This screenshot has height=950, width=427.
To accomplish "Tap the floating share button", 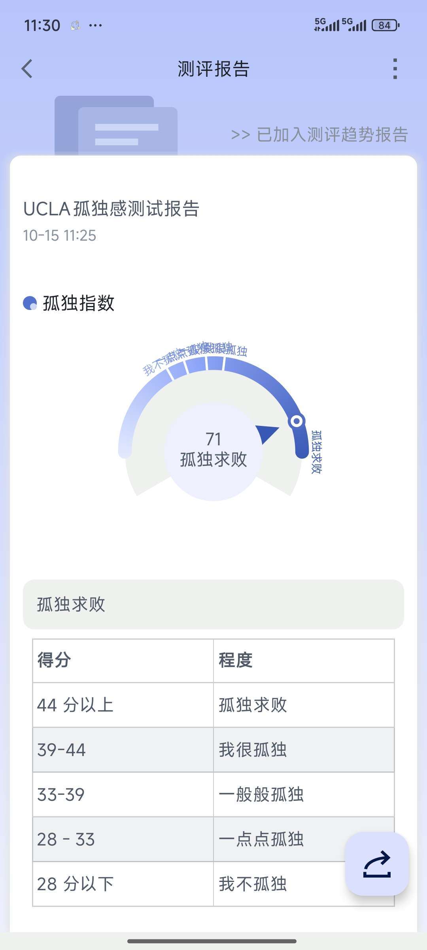I will click(377, 864).
